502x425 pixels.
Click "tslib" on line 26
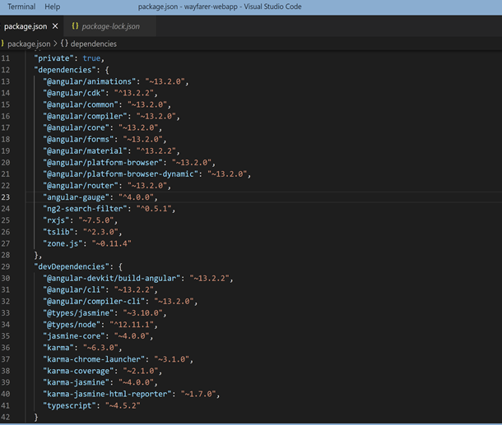coord(58,232)
